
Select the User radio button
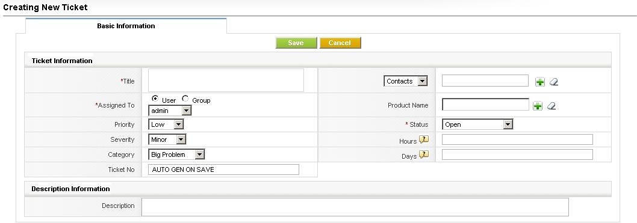(155, 99)
